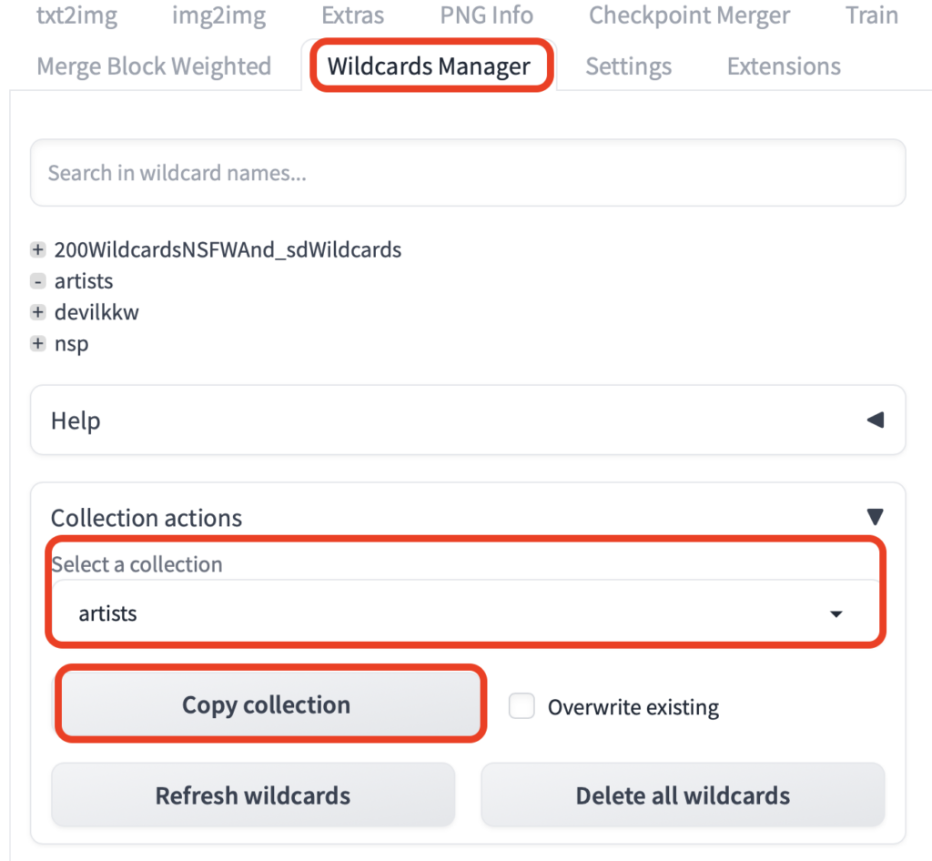Expand the nsp plus icon
Screen dimensions: 932x861
tap(38, 344)
